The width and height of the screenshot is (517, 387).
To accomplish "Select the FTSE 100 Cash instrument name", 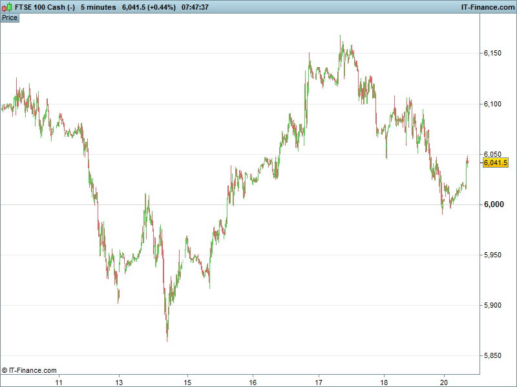I will coord(45,7).
